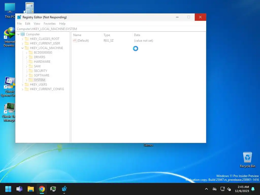Click the Windows Start button

coord(8,189)
